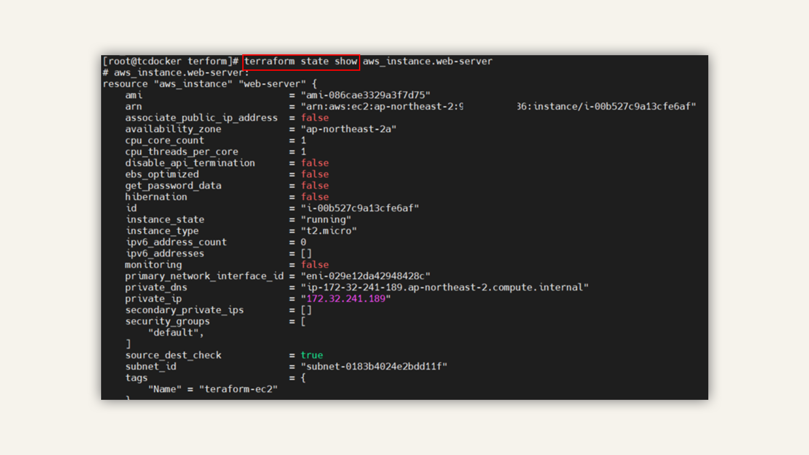Click the line 'resource "aws_instance" "web-server" {'
The image size is (809, 455).
[209, 84]
